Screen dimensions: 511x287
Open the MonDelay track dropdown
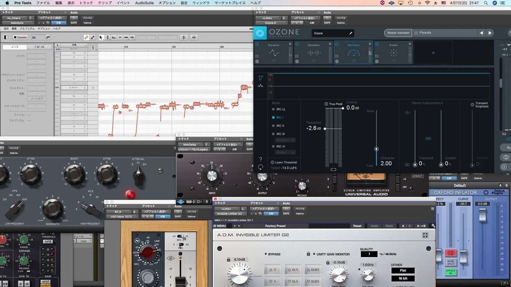[x=190, y=145]
